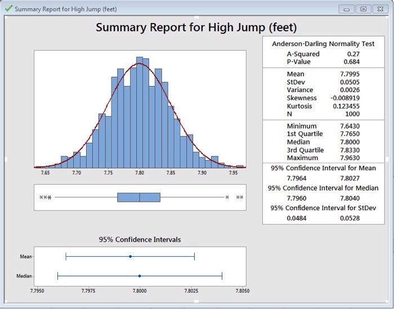This screenshot has height=309, width=394.
Task: Select the P-Value 0.684 entry
Action: tap(351, 62)
